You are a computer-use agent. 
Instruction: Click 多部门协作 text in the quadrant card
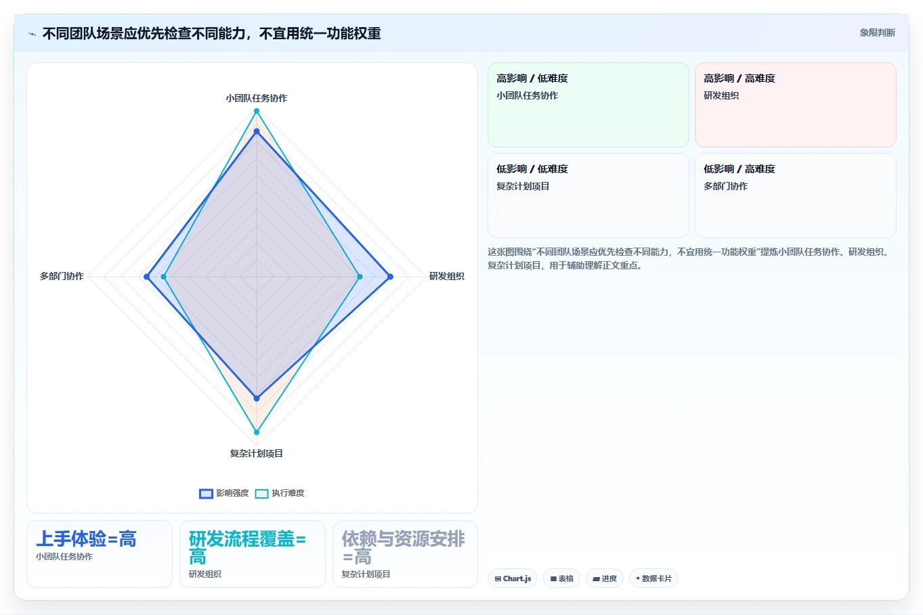point(726,186)
